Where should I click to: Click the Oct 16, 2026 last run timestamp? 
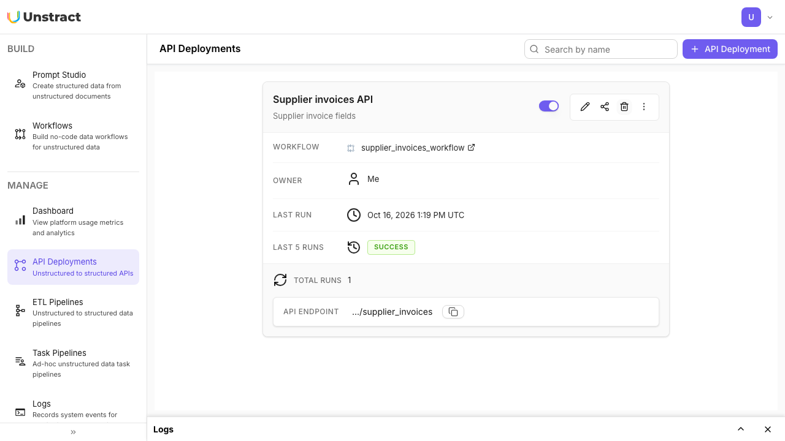click(416, 215)
